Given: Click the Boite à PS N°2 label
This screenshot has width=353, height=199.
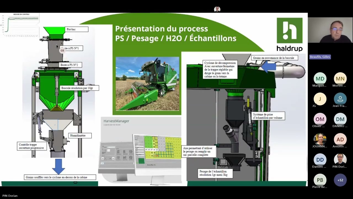Looking at the screenshot, I should click(x=70, y=65).
